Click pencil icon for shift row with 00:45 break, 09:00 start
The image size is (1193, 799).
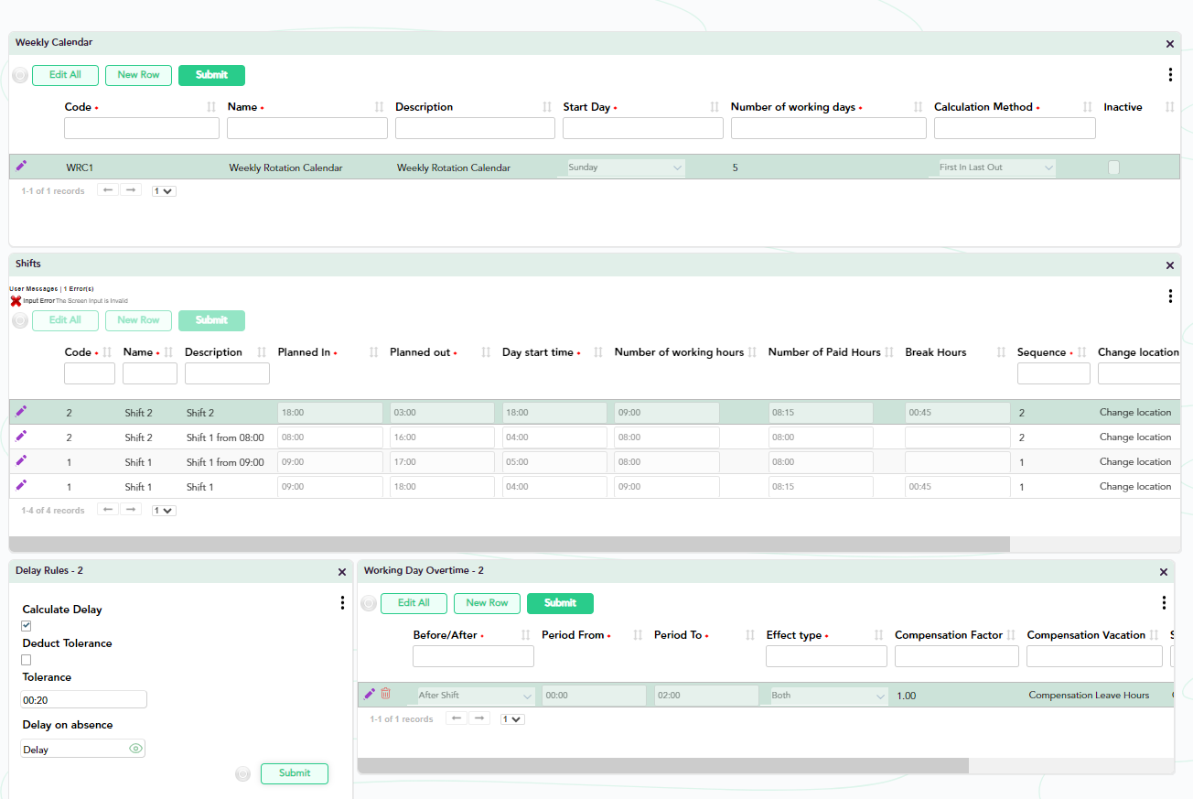point(21,485)
